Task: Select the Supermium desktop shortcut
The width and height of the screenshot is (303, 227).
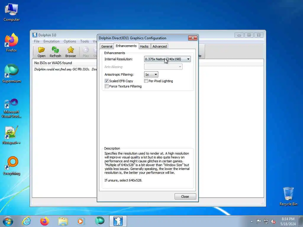Action: pos(12,73)
